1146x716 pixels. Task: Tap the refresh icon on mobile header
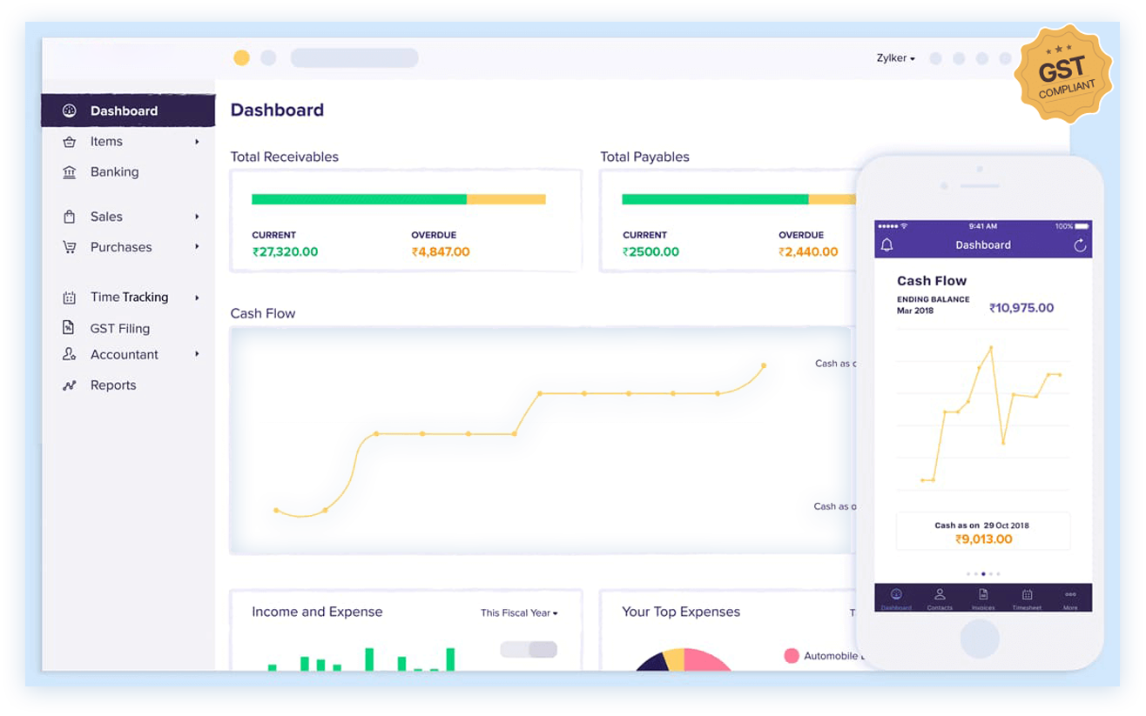(x=1080, y=245)
